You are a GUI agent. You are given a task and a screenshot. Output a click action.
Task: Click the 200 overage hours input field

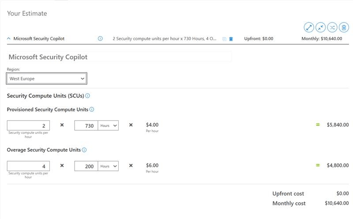point(86,166)
